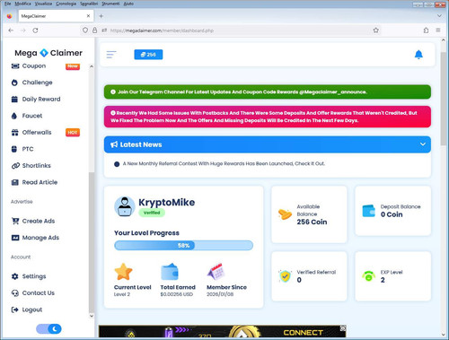The width and height of the screenshot is (449, 340).
Task: Open a new browser tab
Action: [x=101, y=16]
